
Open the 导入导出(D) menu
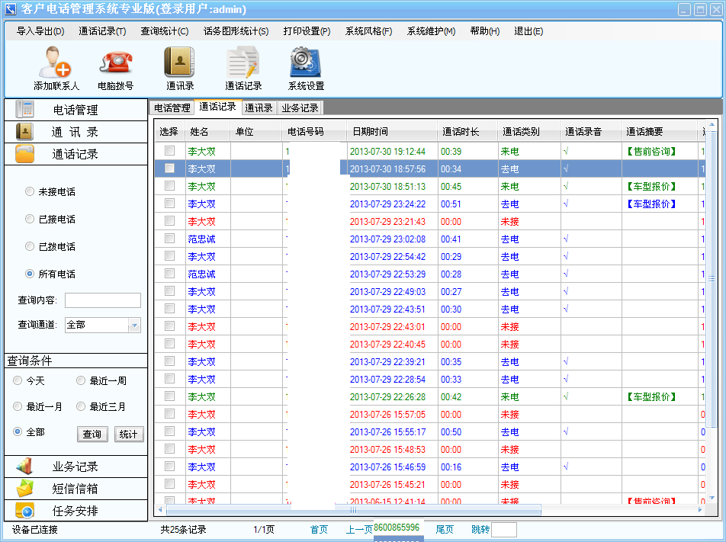(40, 31)
